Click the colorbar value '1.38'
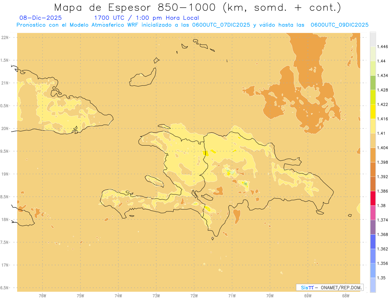 382,206
